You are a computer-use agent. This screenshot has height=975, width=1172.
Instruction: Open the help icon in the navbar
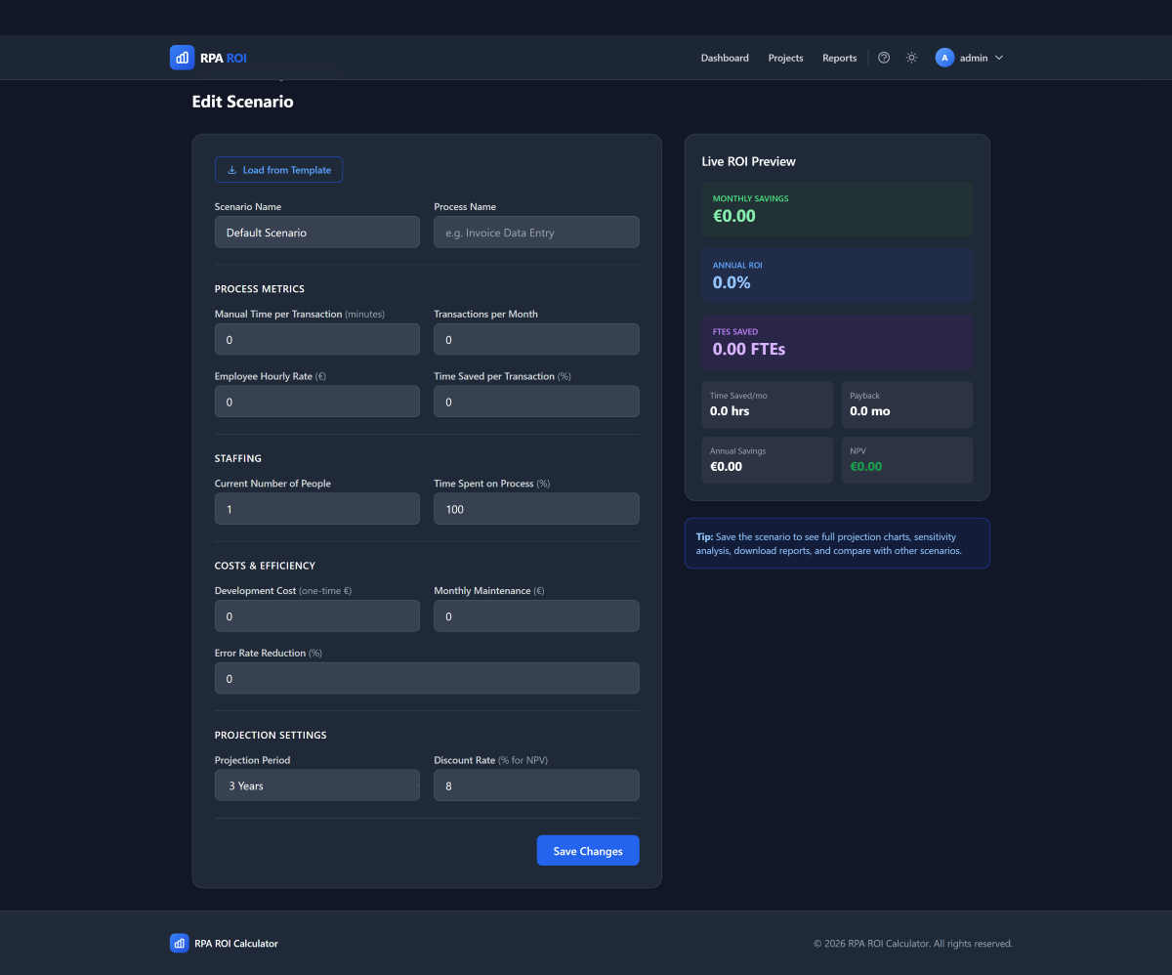884,57
